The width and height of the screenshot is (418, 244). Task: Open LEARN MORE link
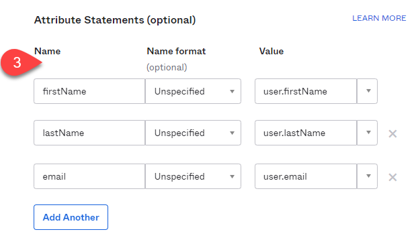(x=379, y=18)
